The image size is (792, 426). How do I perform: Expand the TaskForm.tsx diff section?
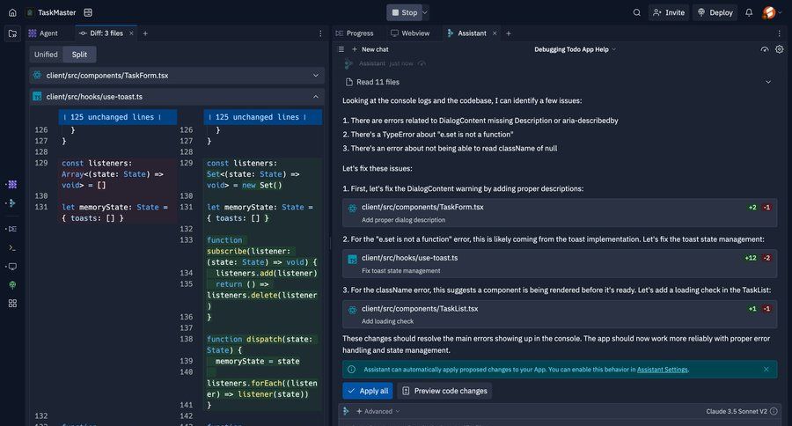click(316, 76)
